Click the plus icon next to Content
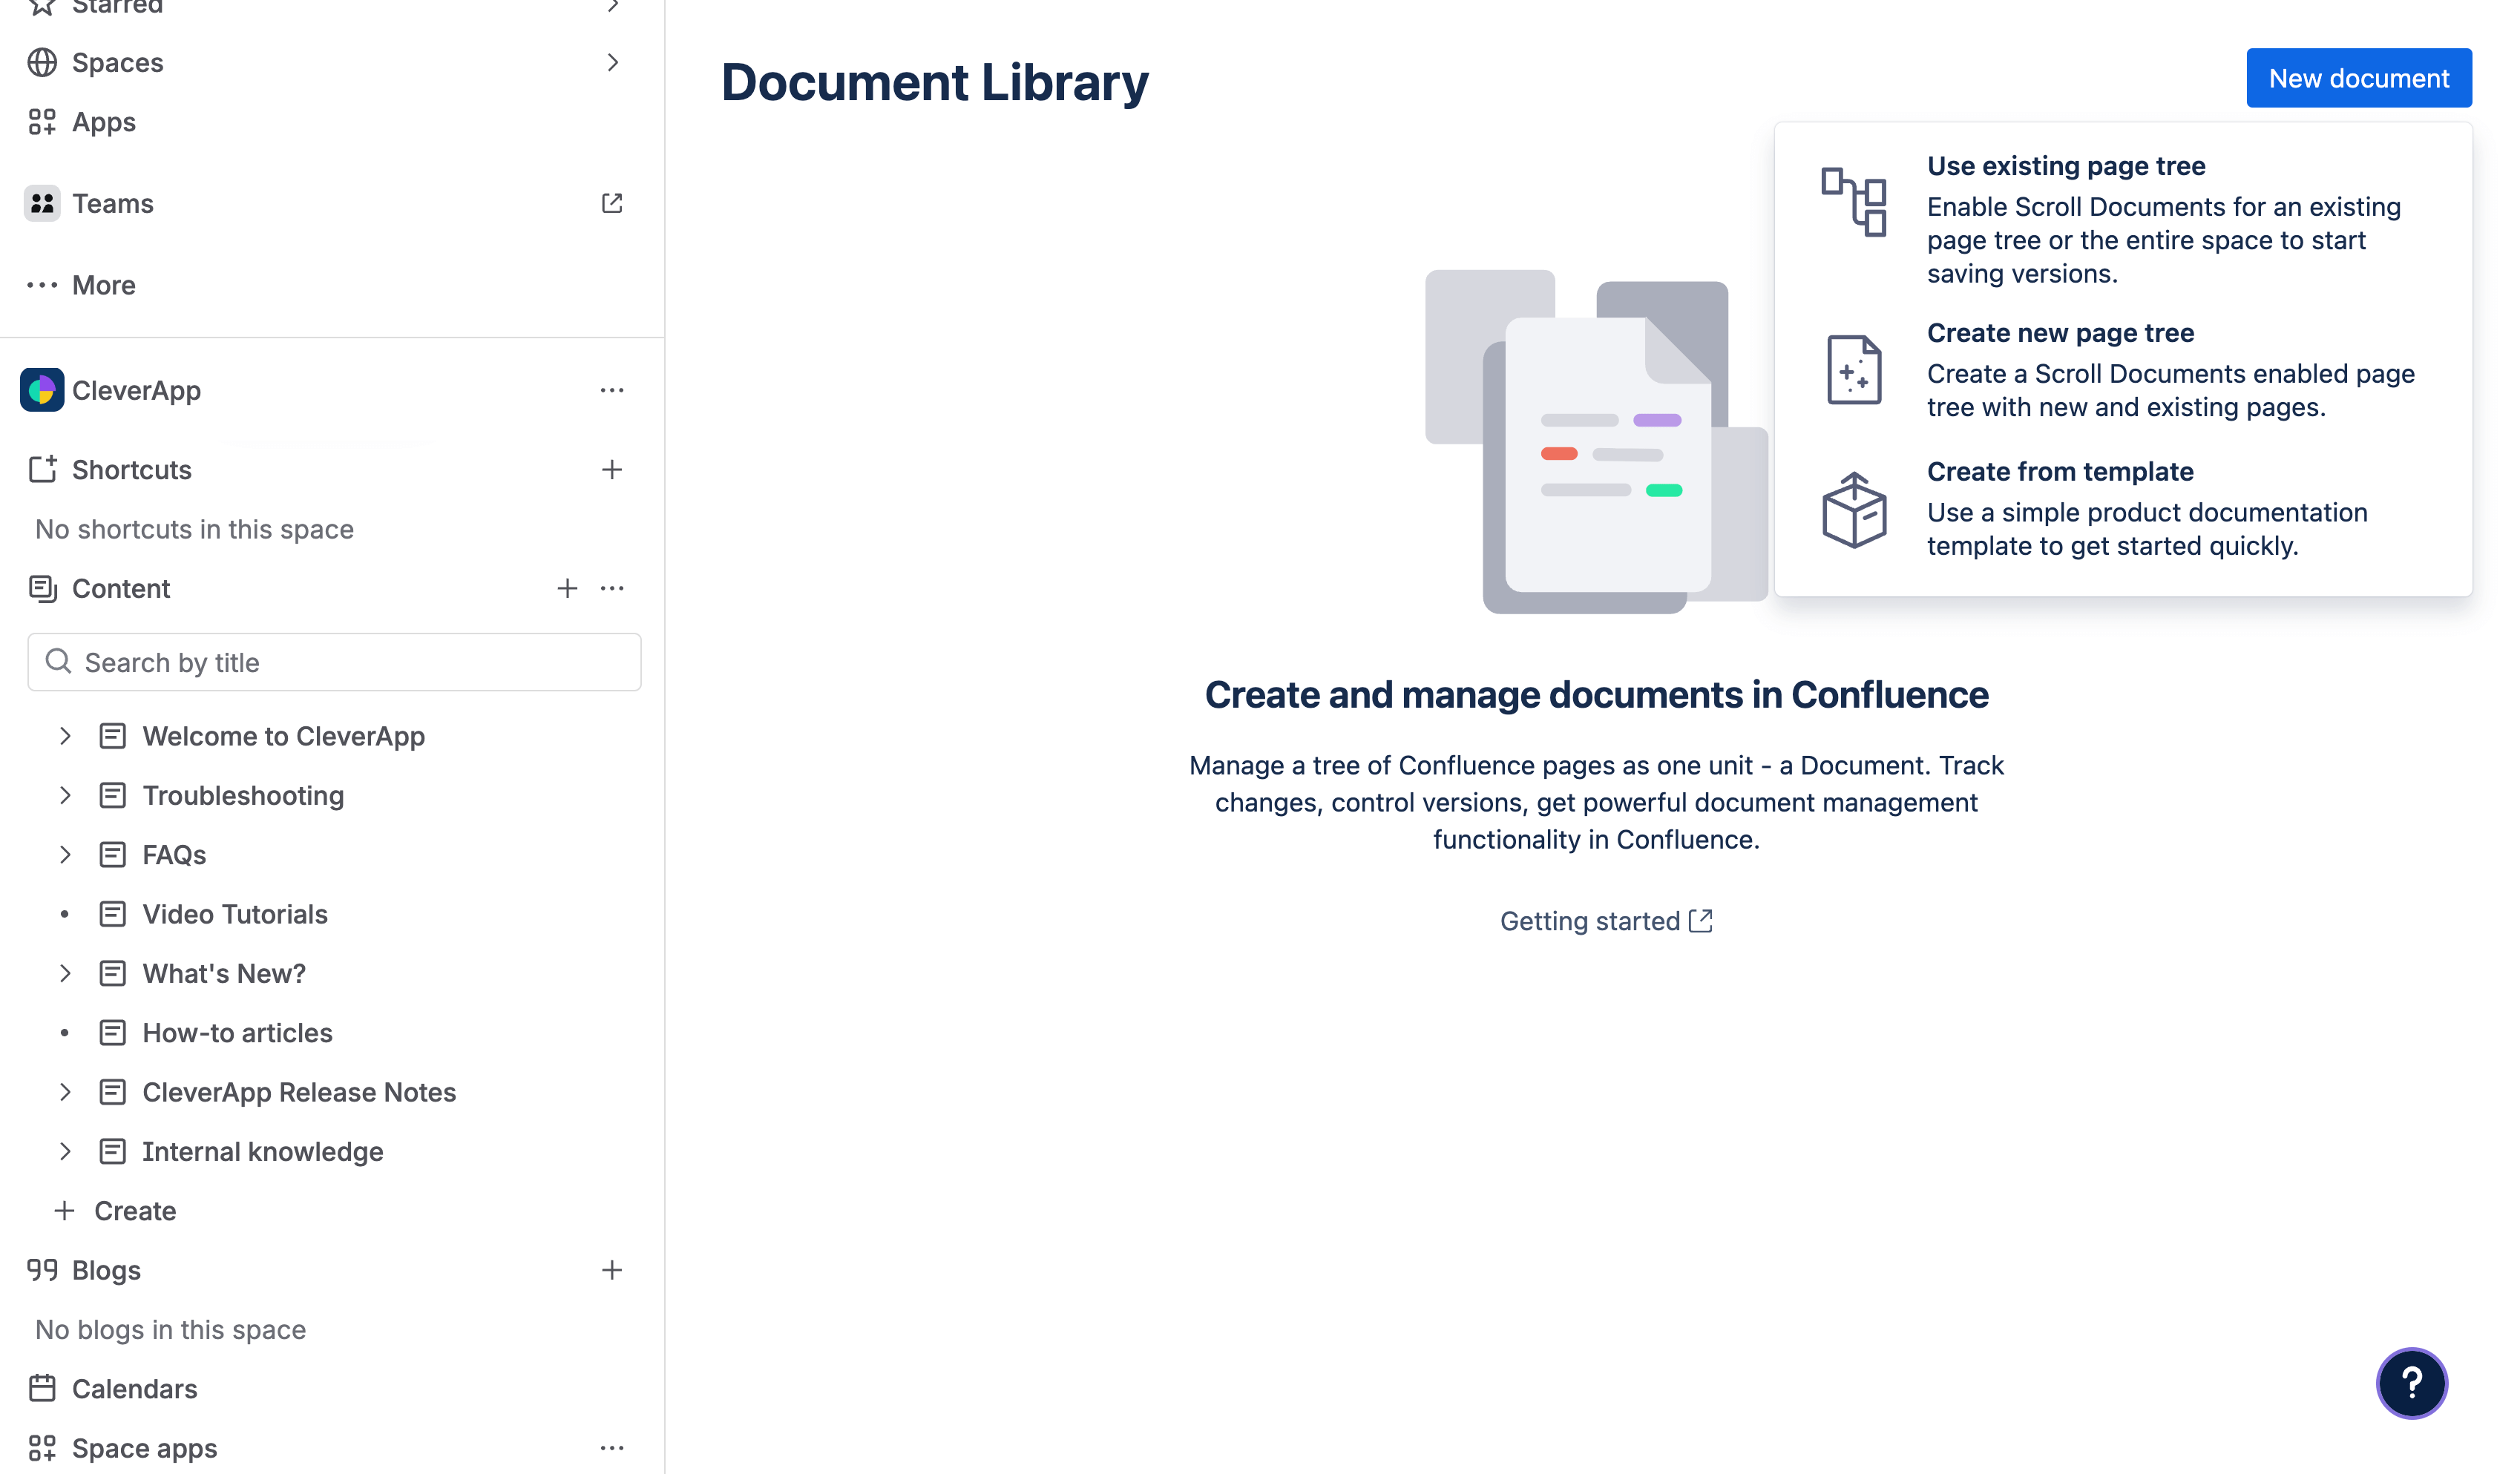This screenshot has height=1474, width=2520. pyautogui.click(x=567, y=588)
